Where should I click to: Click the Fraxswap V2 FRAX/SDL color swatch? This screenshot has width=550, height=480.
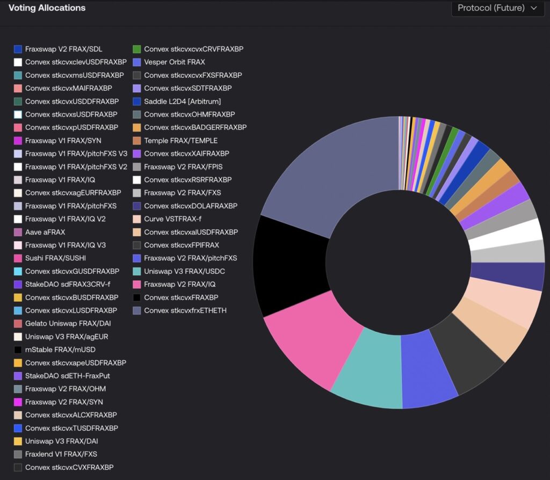pos(18,49)
